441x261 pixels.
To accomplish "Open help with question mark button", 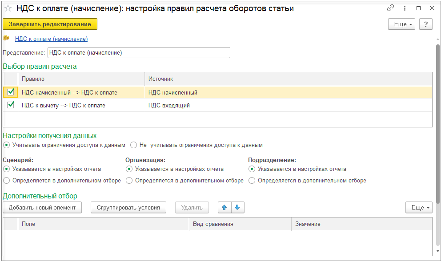I will 425,24.
